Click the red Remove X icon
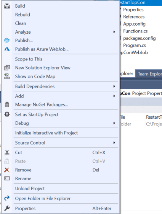 7,170
